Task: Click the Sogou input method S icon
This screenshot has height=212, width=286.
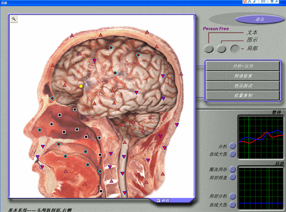Action: (x=245, y=2)
